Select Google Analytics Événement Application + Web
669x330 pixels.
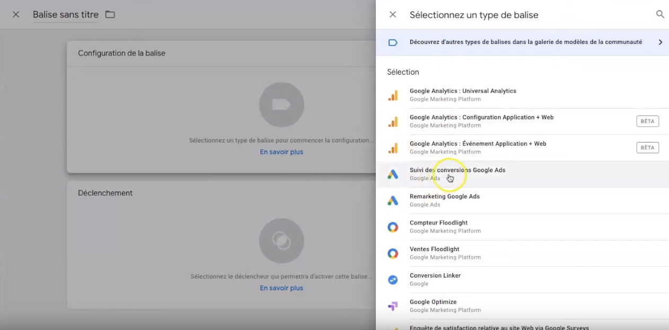522,148
